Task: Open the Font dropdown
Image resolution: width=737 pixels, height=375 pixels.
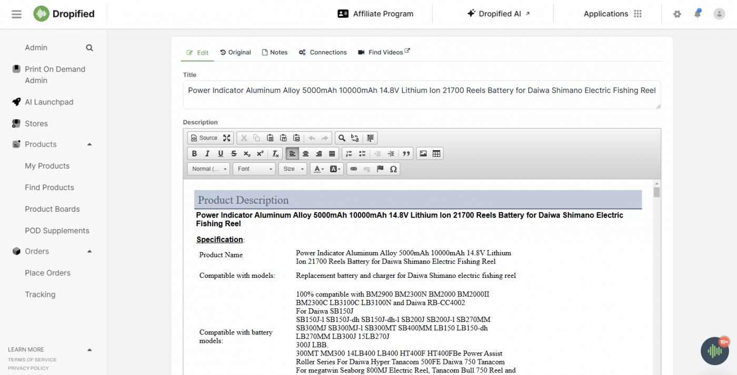Action: click(x=254, y=169)
